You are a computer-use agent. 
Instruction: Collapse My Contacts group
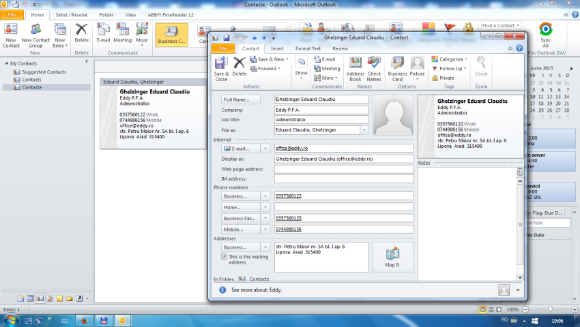[6, 63]
